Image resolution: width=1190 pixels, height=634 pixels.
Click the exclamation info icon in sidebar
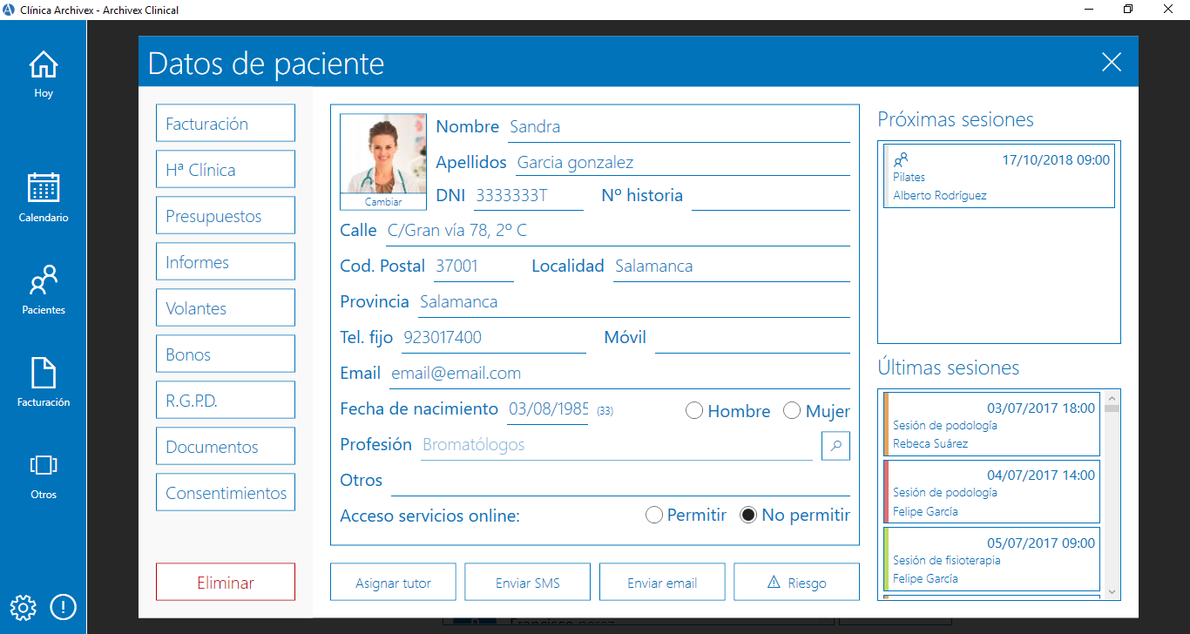pos(63,607)
